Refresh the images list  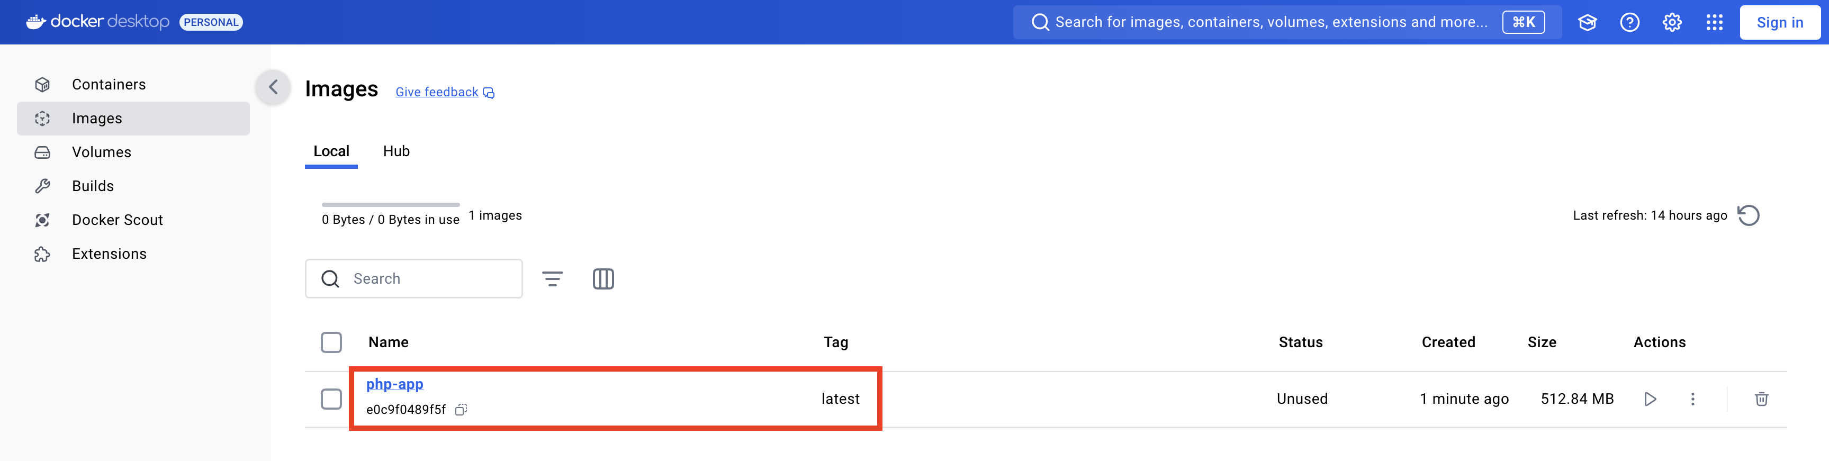click(x=1748, y=215)
